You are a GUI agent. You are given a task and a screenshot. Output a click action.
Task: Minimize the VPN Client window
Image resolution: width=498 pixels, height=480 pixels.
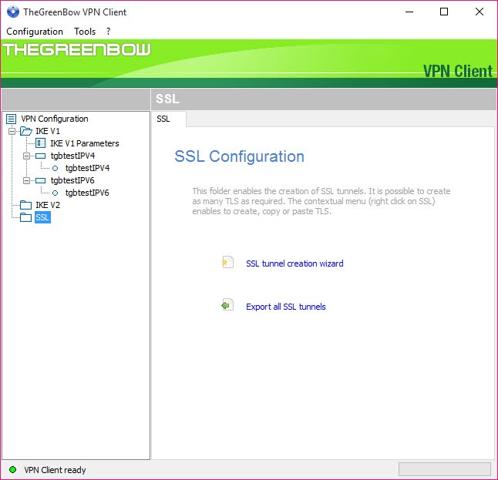[409, 12]
